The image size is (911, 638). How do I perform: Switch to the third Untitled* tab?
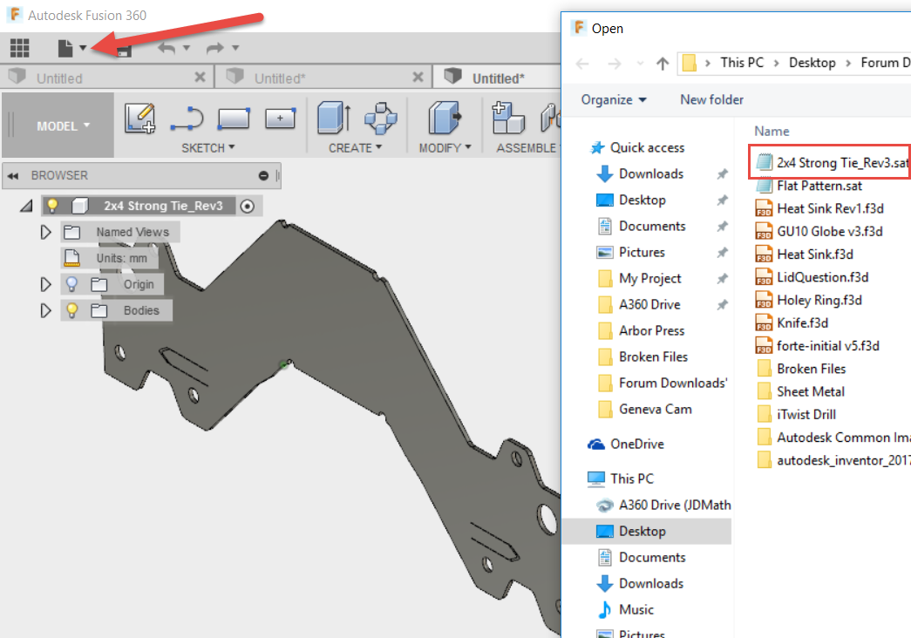[x=498, y=78]
